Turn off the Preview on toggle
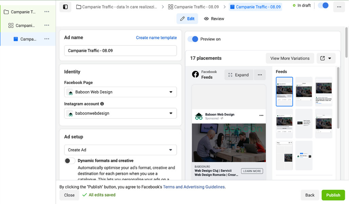The height and width of the screenshot is (204, 349). pos(193,39)
